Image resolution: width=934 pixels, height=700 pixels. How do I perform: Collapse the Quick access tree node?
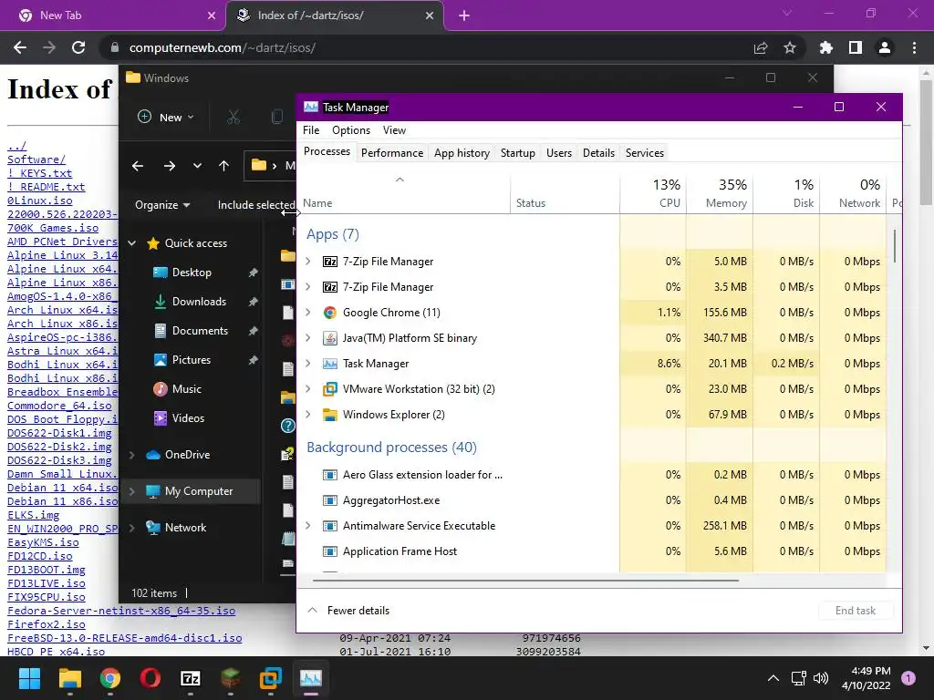[132, 242]
